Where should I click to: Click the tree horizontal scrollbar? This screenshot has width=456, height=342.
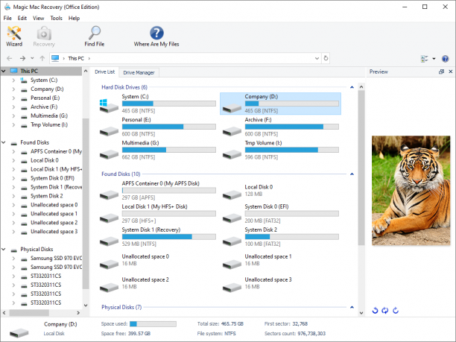coord(29,313)
